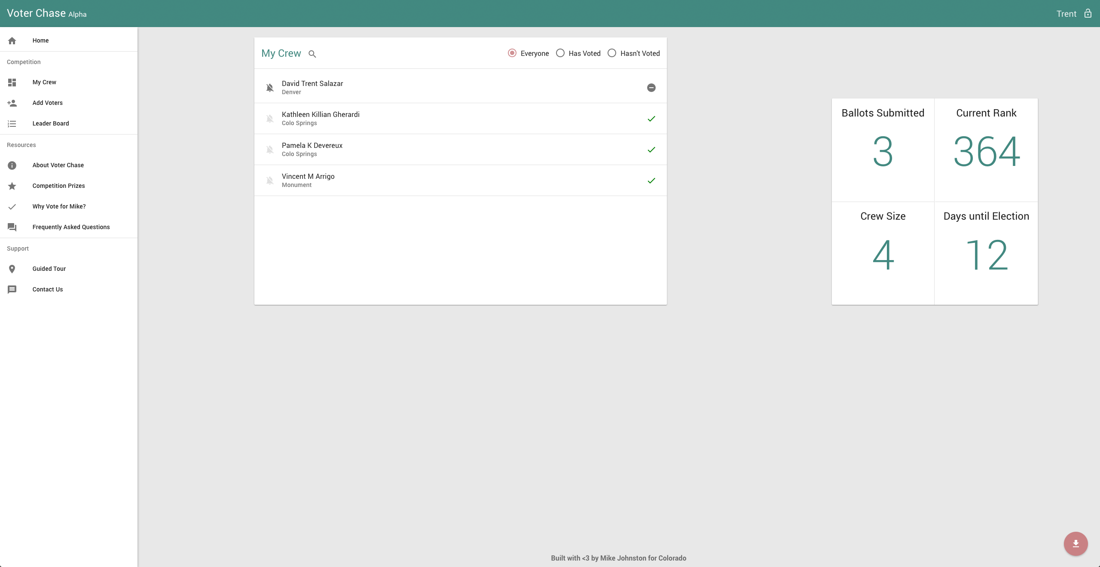Viewport: 1100px width, 567px height.
Task: Click the green checkmark for Pamela K Devereux
Action: (x=651, y=150)
